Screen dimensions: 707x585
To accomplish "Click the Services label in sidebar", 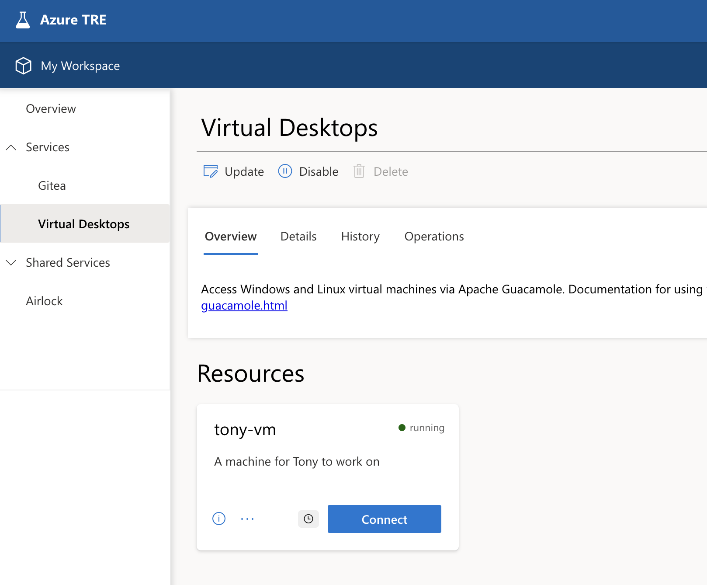I will point(48,147).
